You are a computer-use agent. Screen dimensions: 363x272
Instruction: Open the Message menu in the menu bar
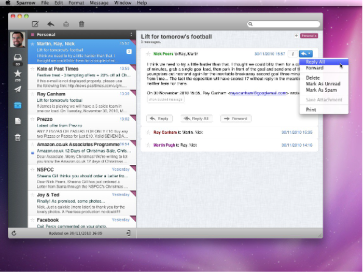pyautogui.click(x=99, y=3)
